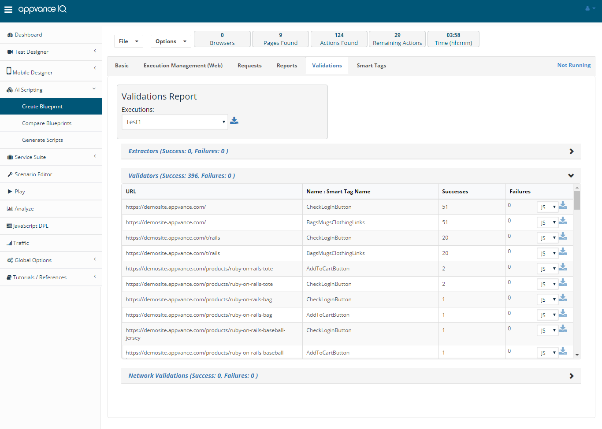Open the File dropdown menu
This screenshot has width=602, height=429.
[x=129, y=41]
